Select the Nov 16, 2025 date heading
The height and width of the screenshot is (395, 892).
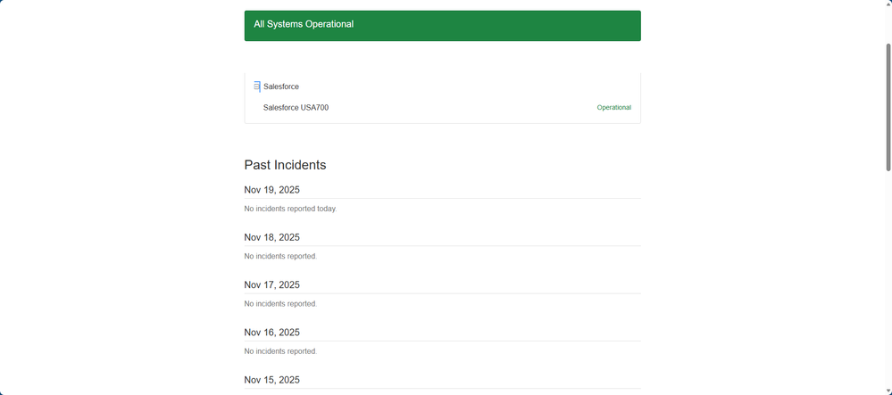pyautogui.click(x=272, y=333)
